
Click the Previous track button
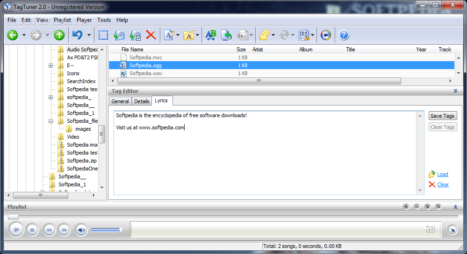point(49,230)
